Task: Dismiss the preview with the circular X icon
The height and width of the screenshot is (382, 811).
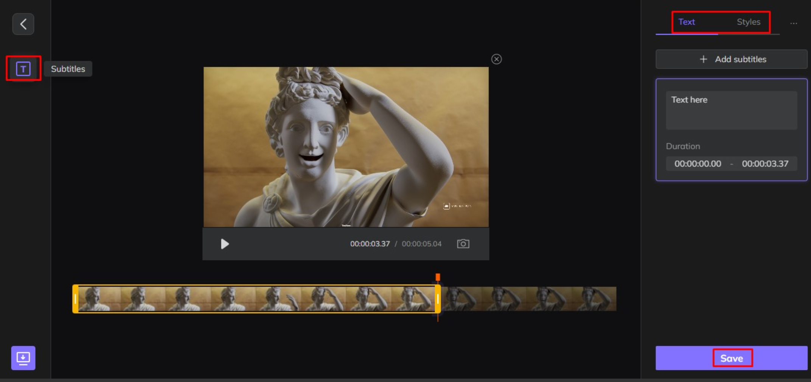Action: coord(497,59)
